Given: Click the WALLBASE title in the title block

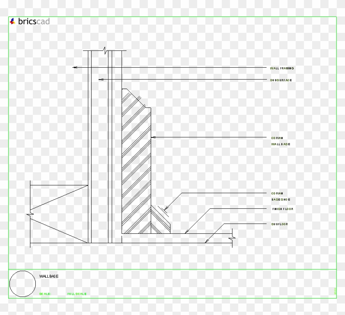Looking at the screenshot, I should pos(50,276).
